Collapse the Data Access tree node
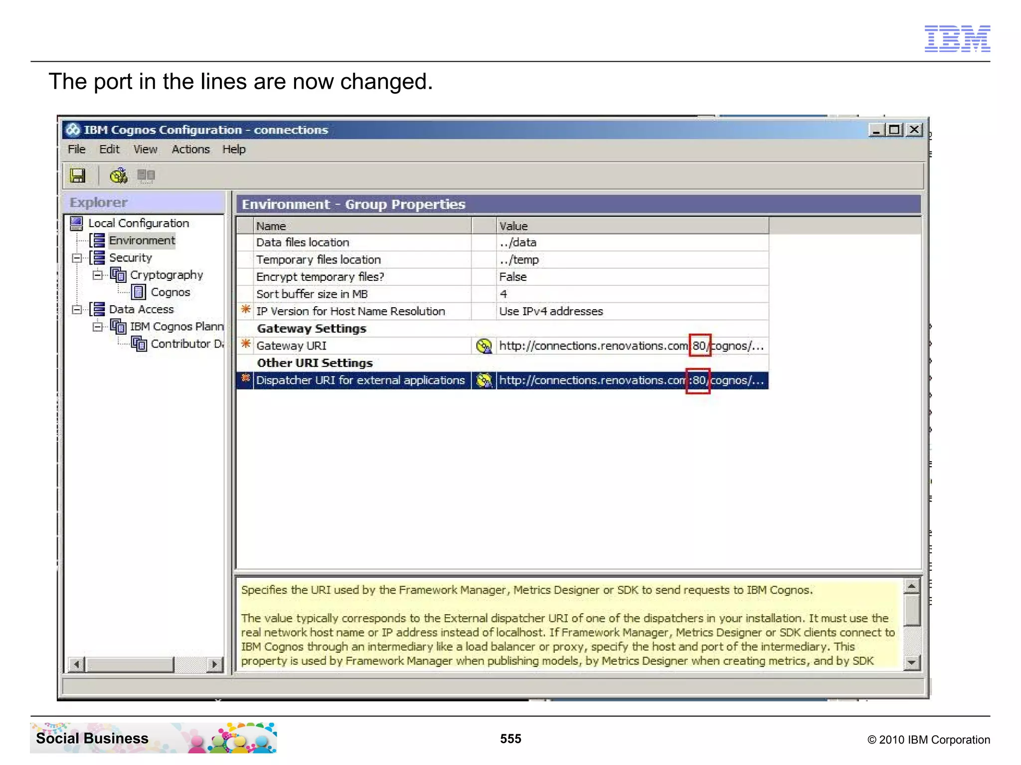 (x=77, y=309)
